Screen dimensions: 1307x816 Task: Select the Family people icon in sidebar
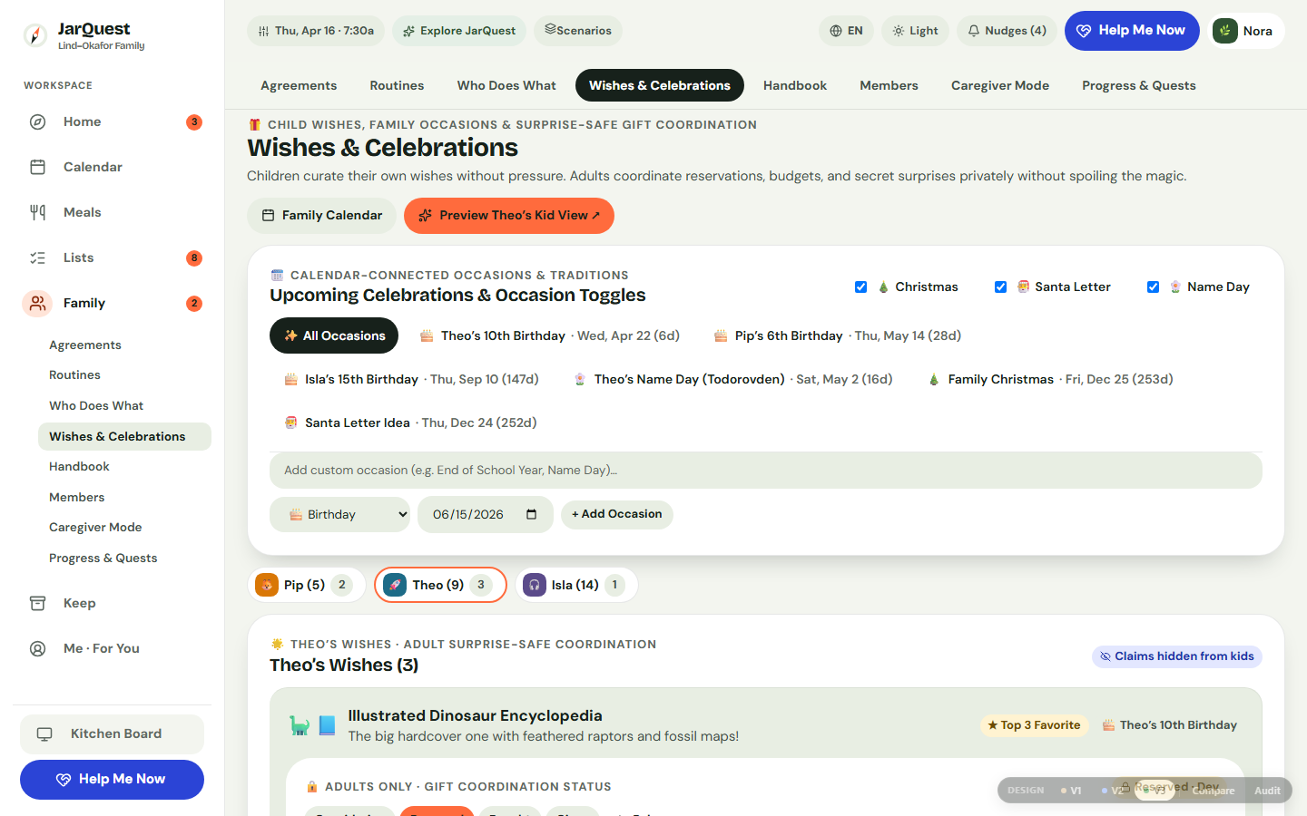[37, 303]
